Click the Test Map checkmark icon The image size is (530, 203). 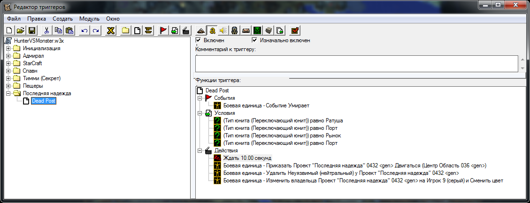tap(295, 31)
